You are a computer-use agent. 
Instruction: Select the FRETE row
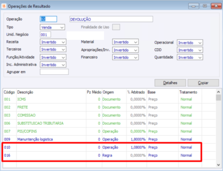coord(109,107)
